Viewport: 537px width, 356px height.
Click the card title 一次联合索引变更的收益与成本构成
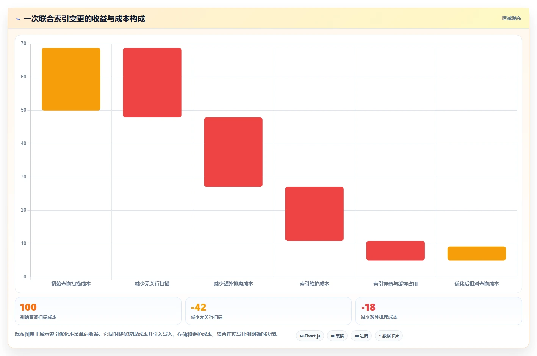(x=84, y=19)
